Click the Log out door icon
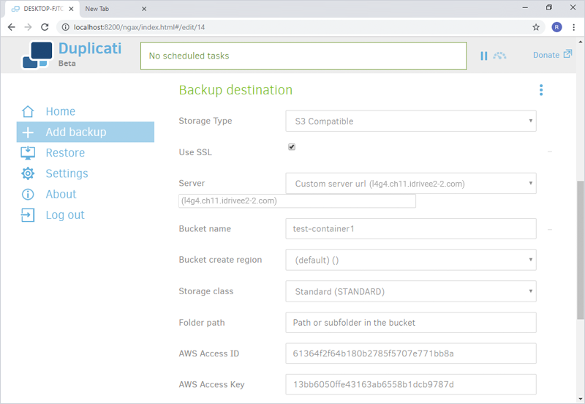 pos(28,215)
